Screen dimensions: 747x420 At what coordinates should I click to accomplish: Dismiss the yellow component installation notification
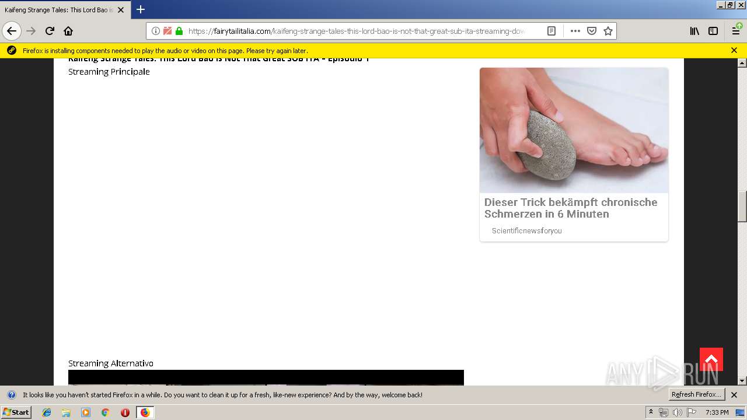pyautogui.click(x=734, y=50)
